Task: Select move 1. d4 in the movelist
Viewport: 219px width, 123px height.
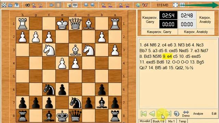Action: 144,45
